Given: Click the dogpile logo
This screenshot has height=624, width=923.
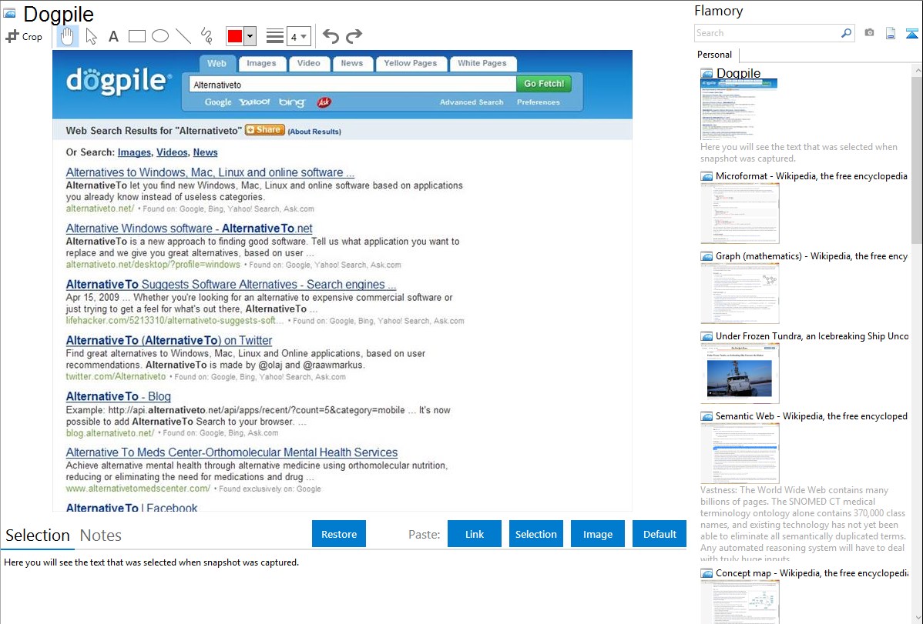Looking at the screenshot, I should [x=119, y=82].
